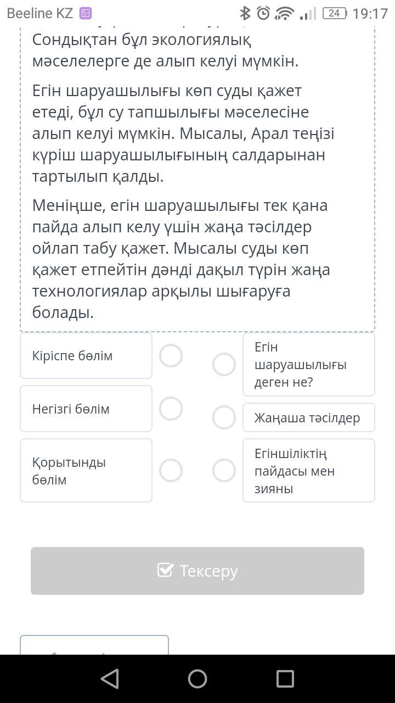The width and height of the screenshot is (395, 703).
Task: Tap the battery level indicator
Action: click(334, 13)
